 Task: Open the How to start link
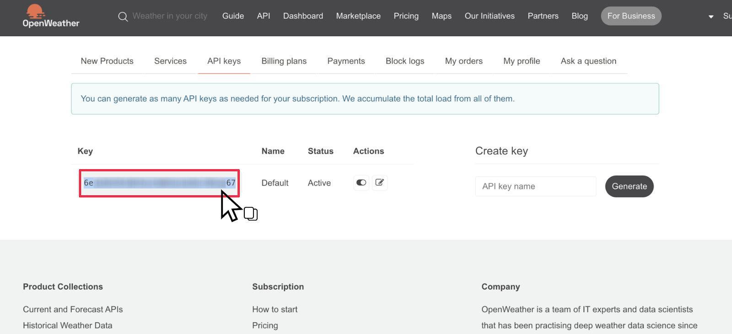(275, 309)
